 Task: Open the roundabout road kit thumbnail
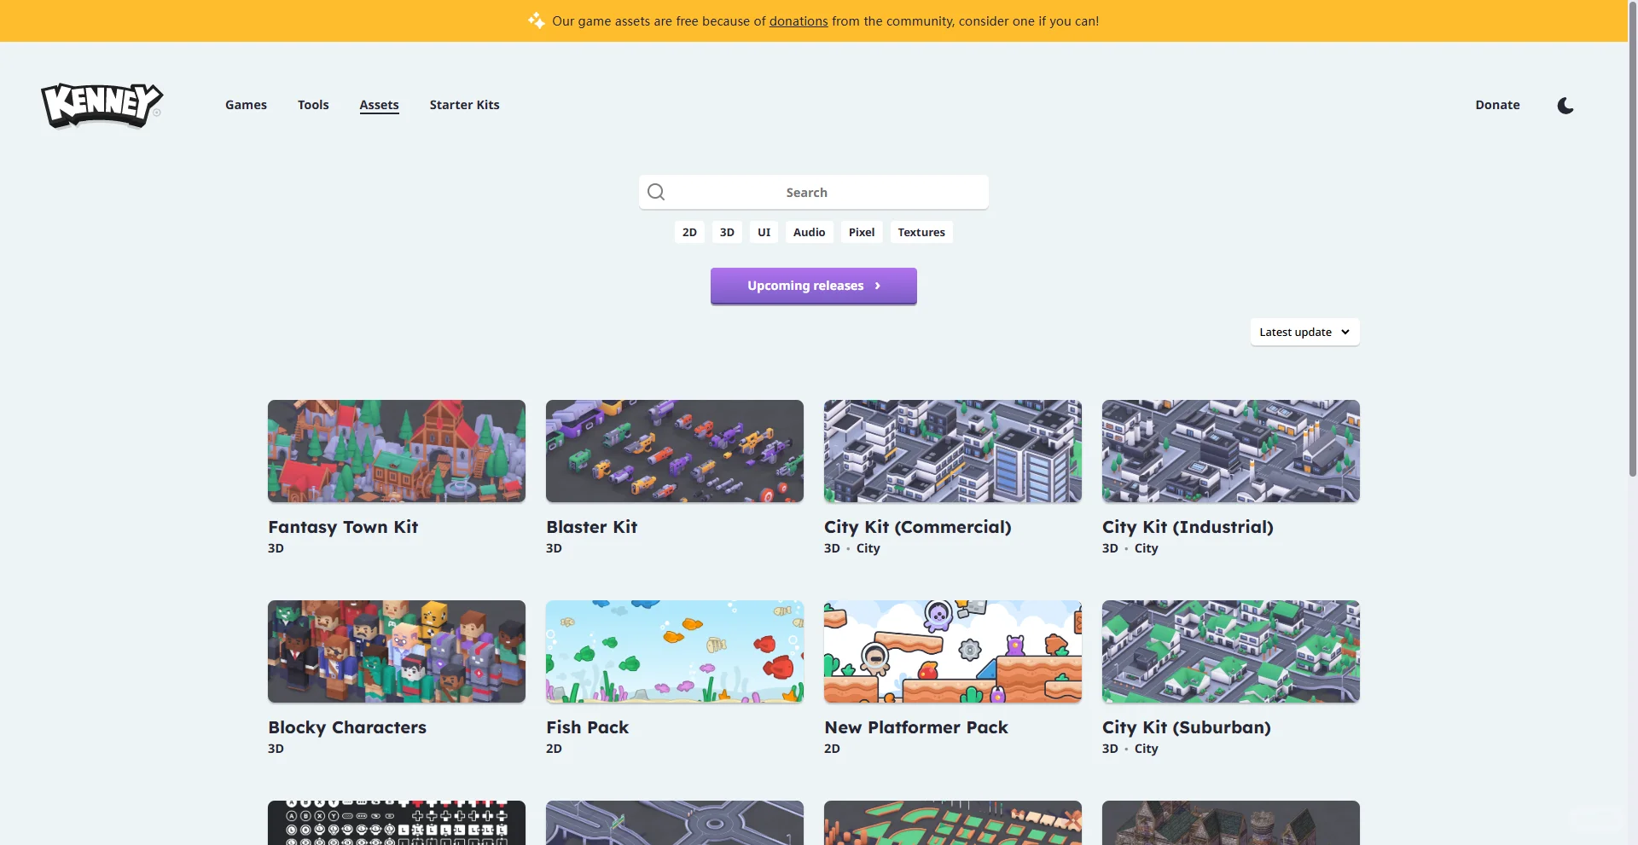click(675, 823)
